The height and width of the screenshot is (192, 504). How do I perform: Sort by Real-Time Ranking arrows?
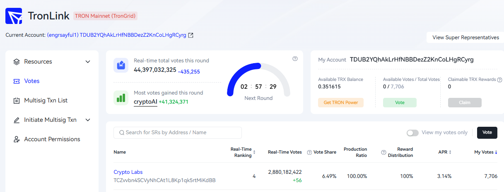tap(254, 152)
